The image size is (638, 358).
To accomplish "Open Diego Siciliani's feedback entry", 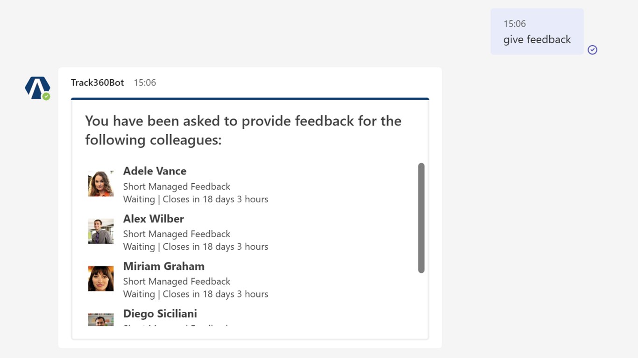I will 160,314.
